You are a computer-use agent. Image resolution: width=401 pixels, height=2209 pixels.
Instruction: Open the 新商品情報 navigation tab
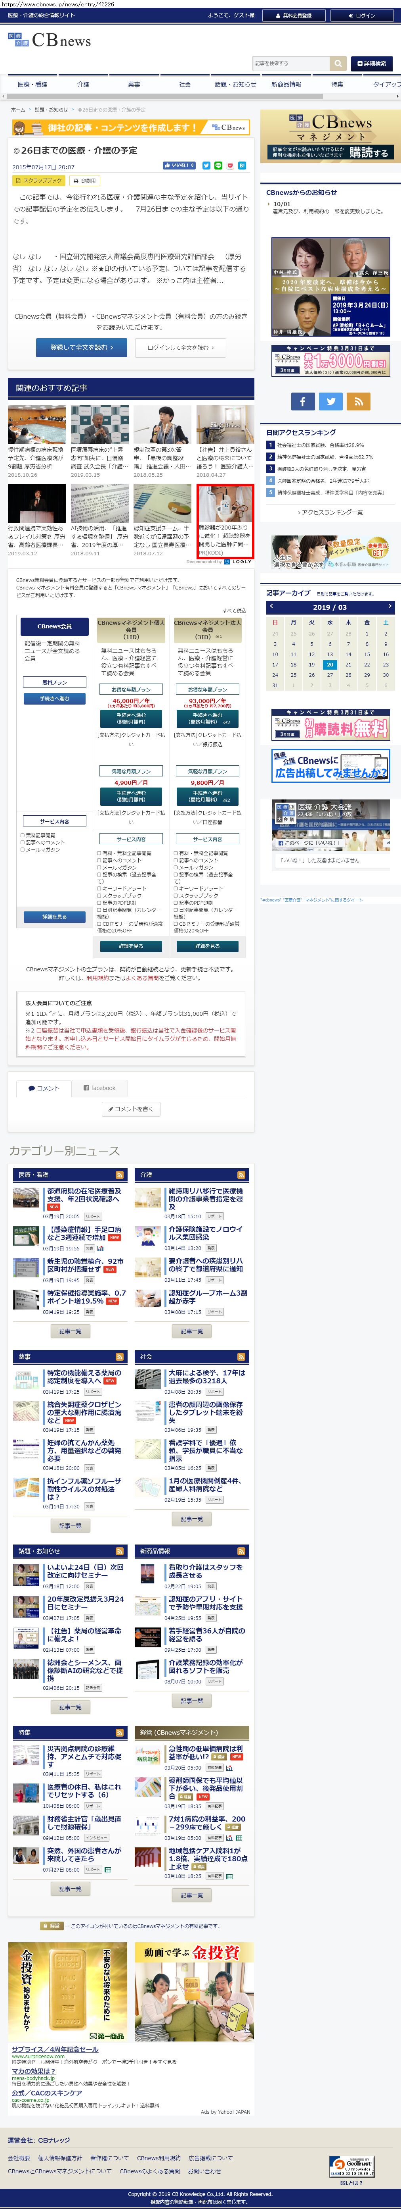[286, 84]
